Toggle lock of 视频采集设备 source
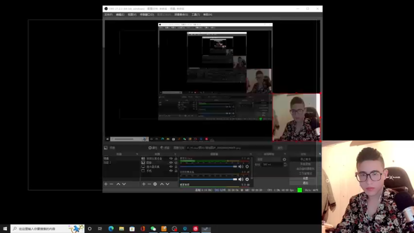 (x=176, y=158)
